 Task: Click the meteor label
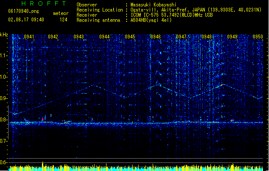pos(61,13)
